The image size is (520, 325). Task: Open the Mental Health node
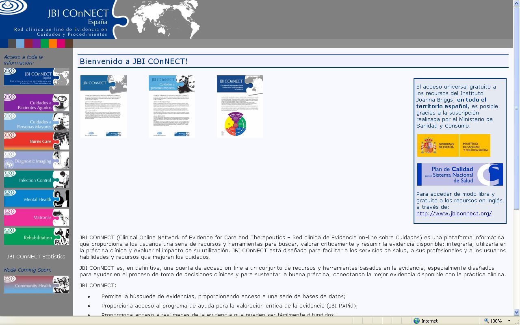[36, 198]
